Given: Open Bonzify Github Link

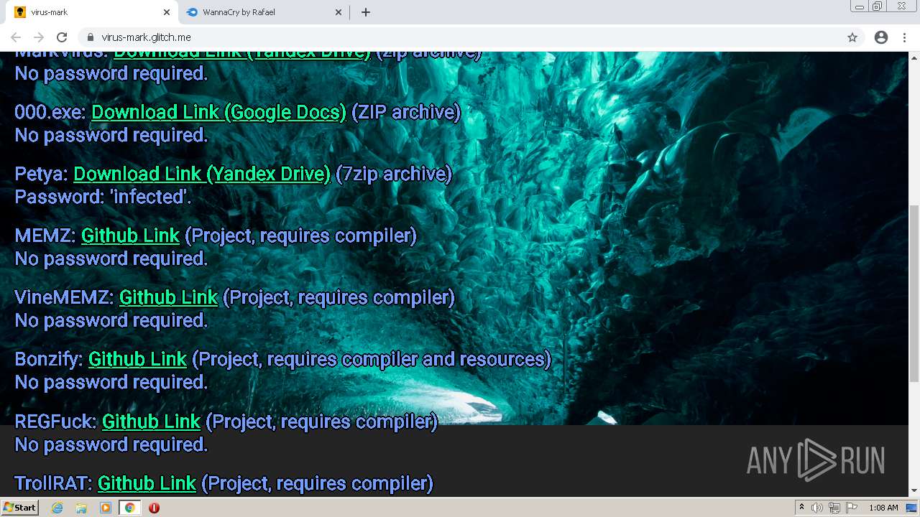Looking at the screenshot, I should [x=137, y=359].
